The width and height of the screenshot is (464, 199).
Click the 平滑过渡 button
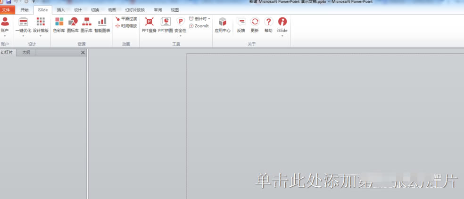coord(126,19)
